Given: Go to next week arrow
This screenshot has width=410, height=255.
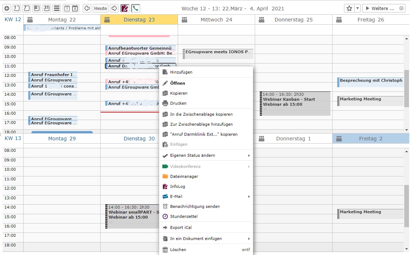Looking at the screenshot, I should pos(114,8).
